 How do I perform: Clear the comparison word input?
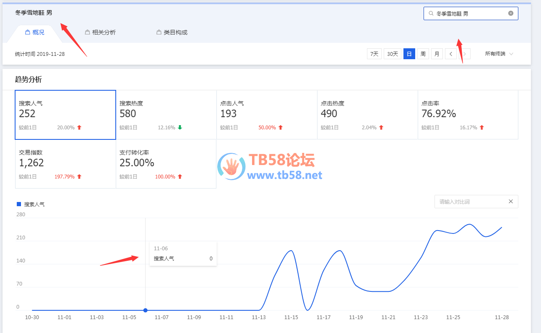(x=511, y=202)
